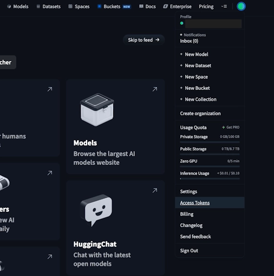This screenshot has width=274, height=276.
Task: Click the Spaces grid icon
Action: click(70, 7)
